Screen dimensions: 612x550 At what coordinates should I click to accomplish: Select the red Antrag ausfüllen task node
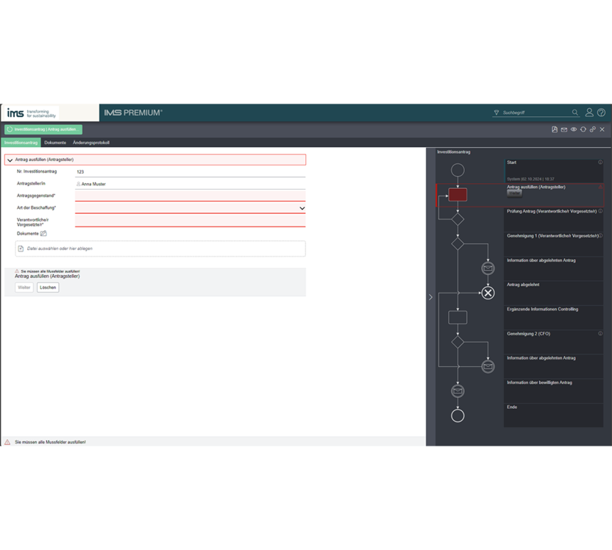(458, 195)
